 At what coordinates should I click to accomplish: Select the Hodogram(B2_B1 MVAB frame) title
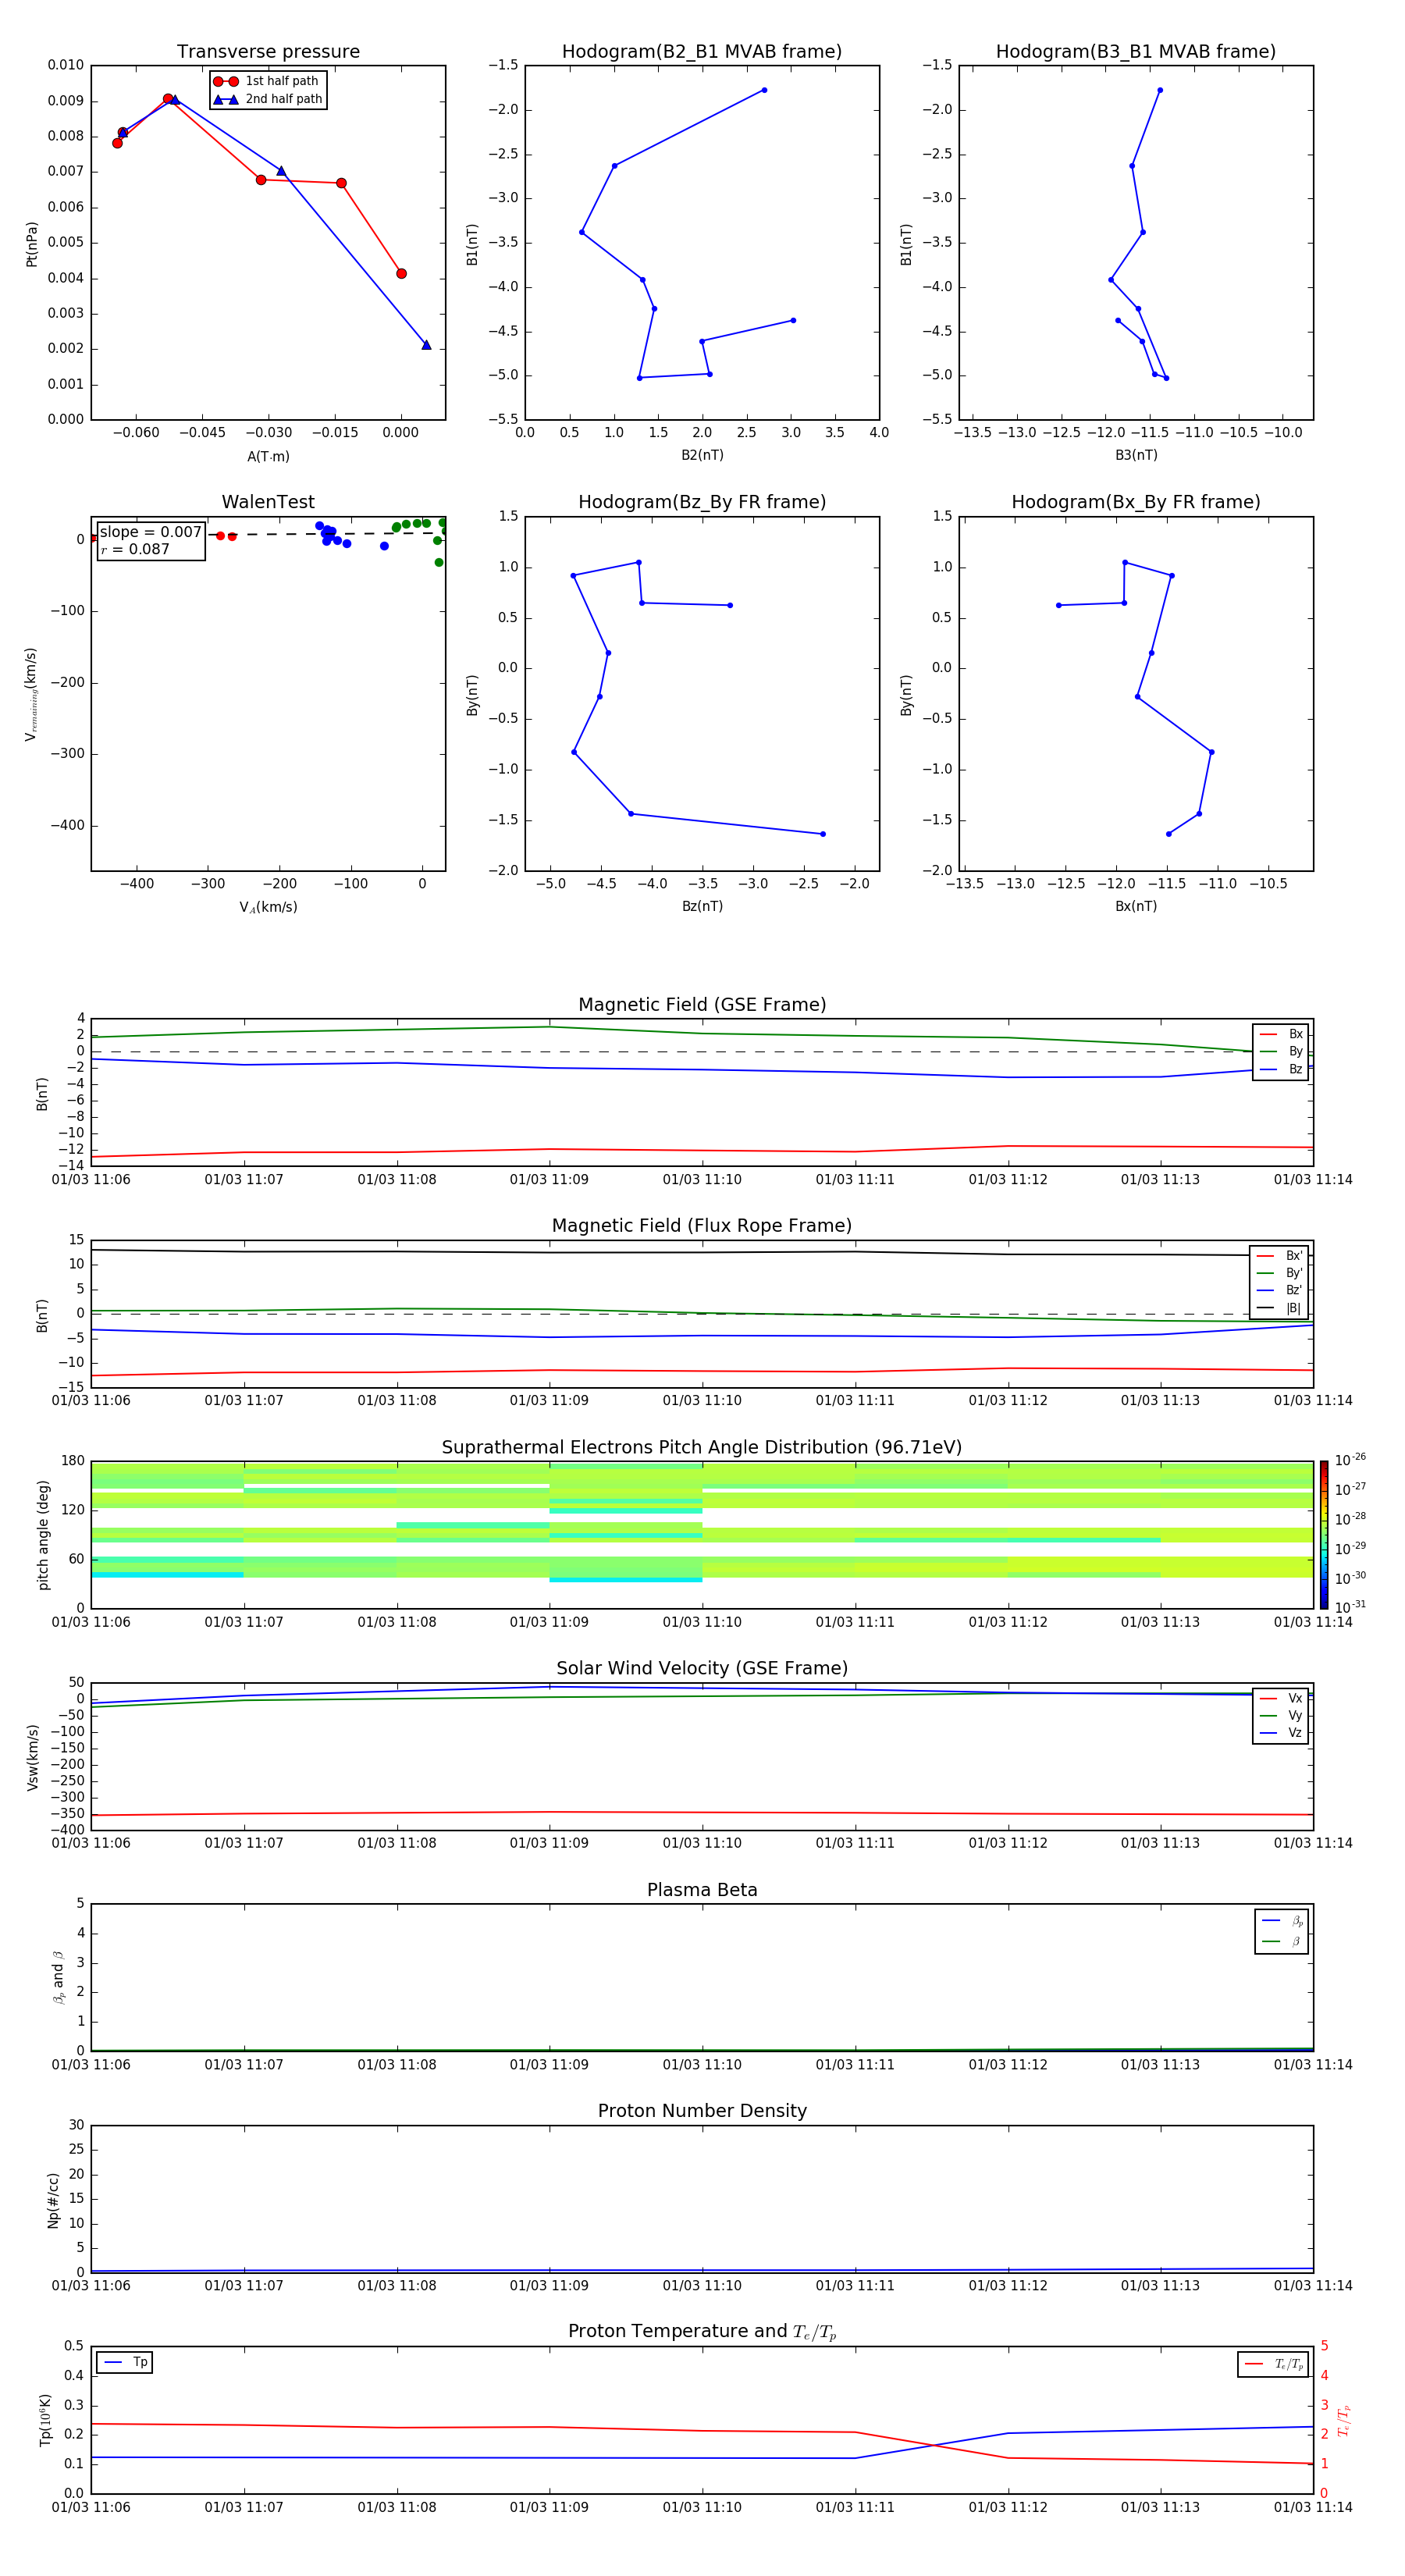[702, 51]
